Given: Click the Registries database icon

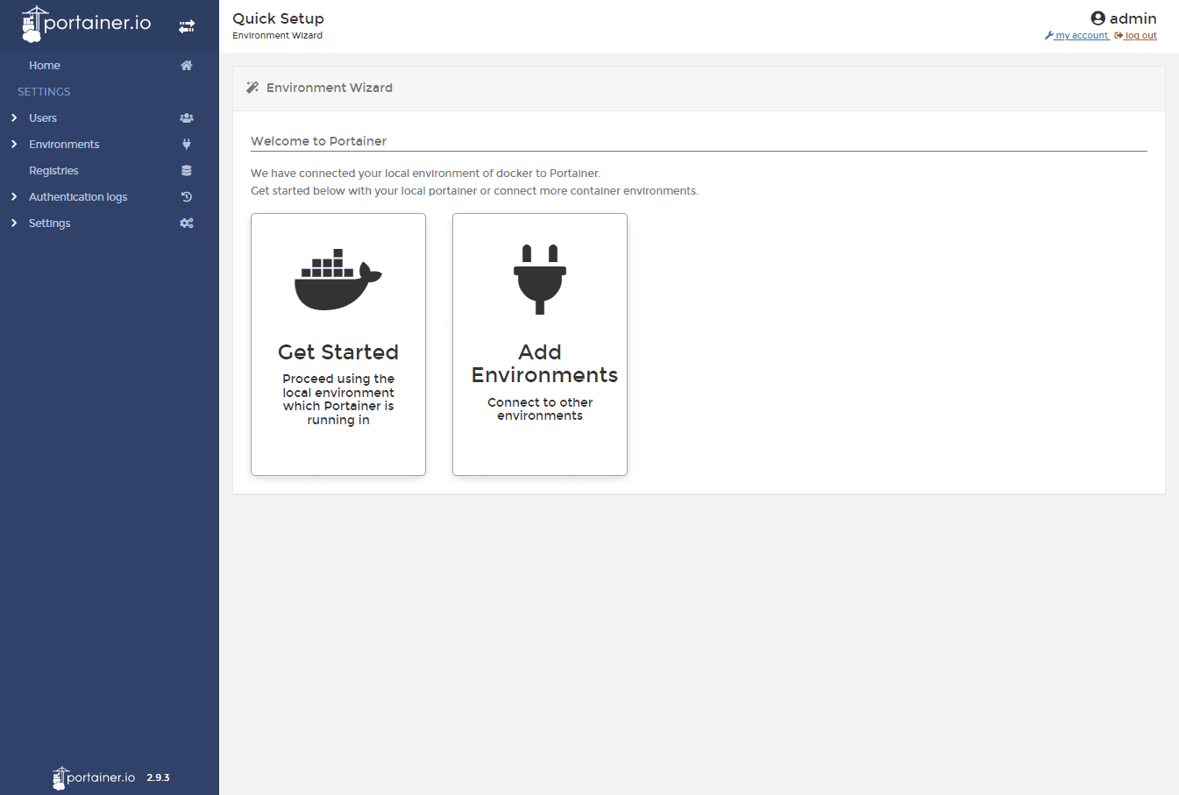Looking at the screenshot, I should tap(187, 171).
